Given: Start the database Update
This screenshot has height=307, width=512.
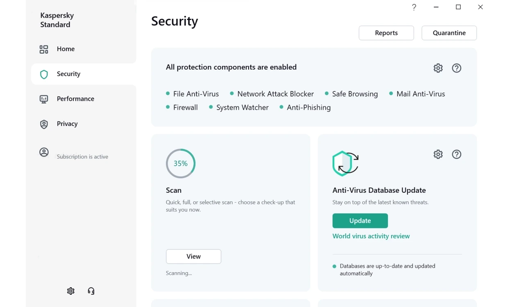Looking at the screenshot, I should pyautogui.click(x=360, y=221).
